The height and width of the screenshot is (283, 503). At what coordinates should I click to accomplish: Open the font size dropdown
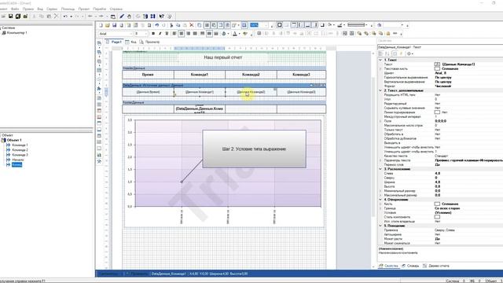(146, 34)
